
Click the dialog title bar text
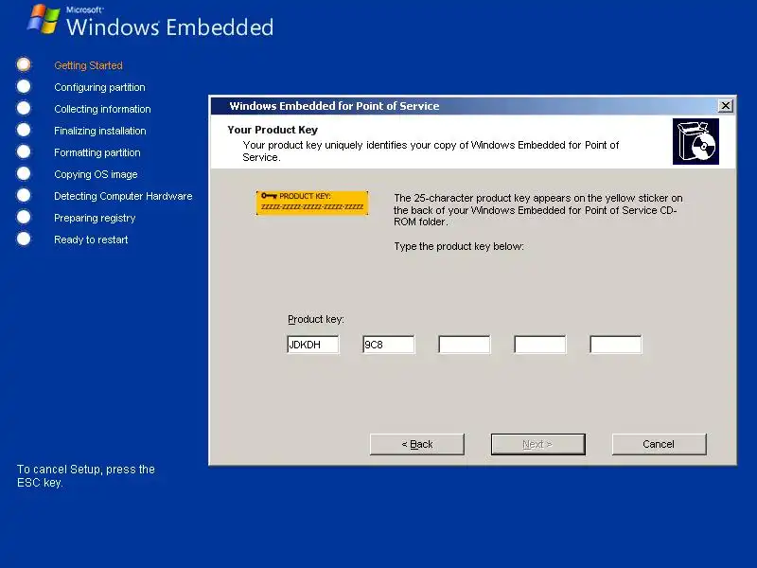pyautogui.click(x=334, y=106)
